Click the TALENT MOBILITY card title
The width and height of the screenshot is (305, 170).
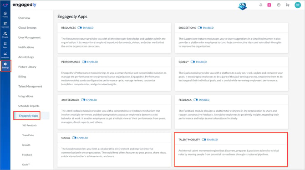[x=189, y=139]
